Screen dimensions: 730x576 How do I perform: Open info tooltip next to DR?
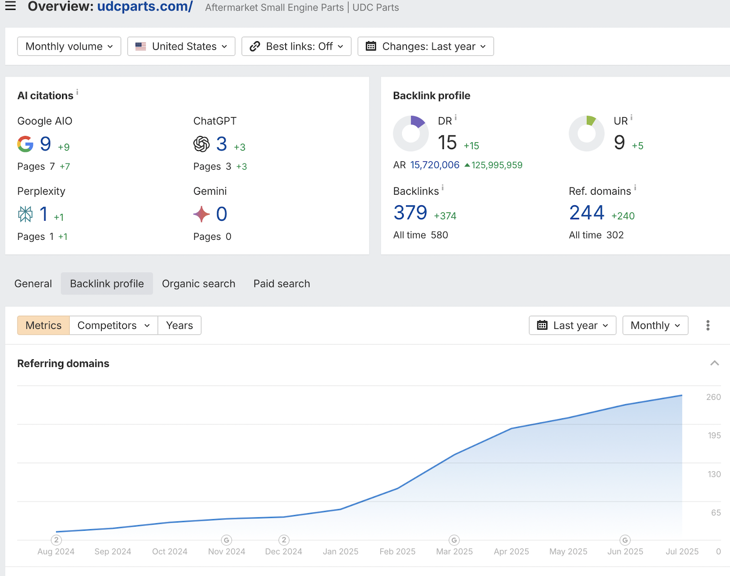click(x=455, y=117)
